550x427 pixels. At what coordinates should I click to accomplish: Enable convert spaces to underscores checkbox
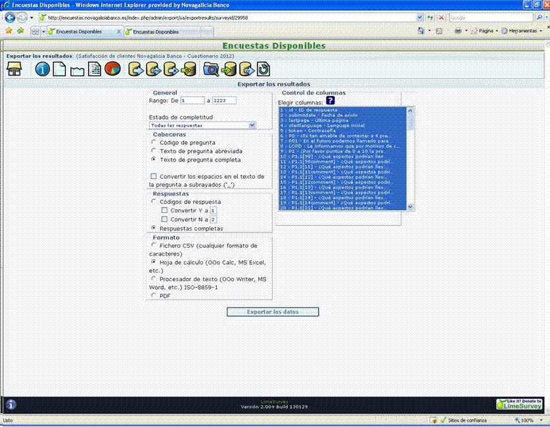pyautogui.click(x=154, y=177)
